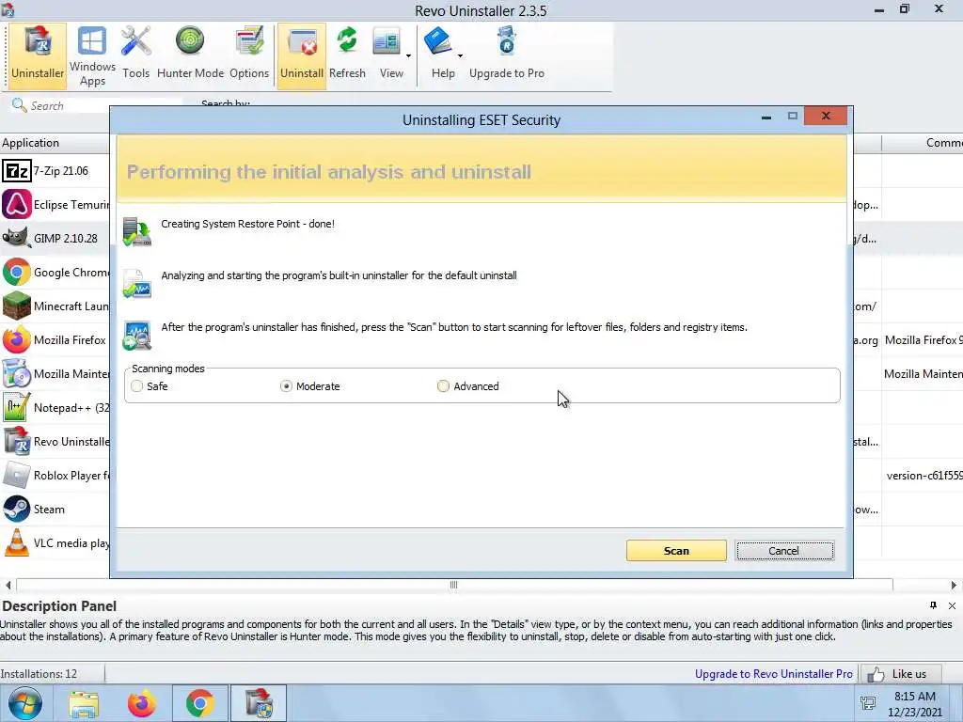Sort by the Application column header
Viewport: 963px width, 722px height.
click(x=55, y=143)
